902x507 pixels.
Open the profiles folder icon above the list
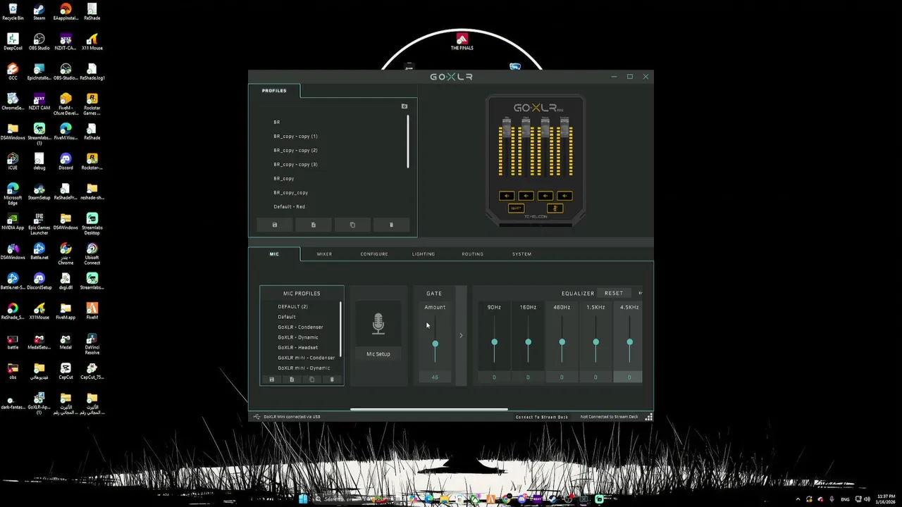(404, 106)
